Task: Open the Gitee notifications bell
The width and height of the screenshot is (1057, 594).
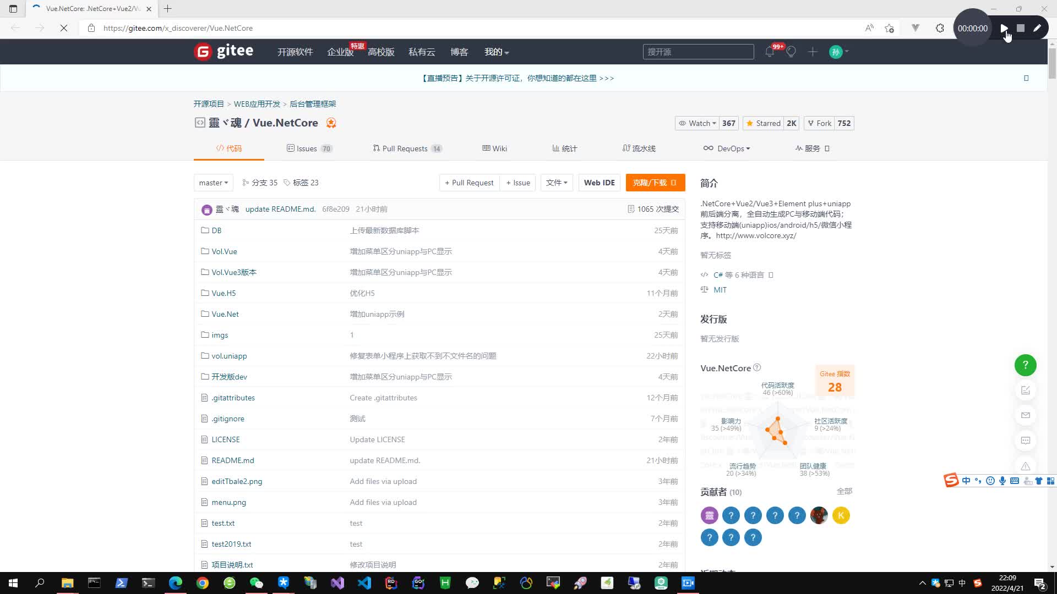Action: (770, 52)
